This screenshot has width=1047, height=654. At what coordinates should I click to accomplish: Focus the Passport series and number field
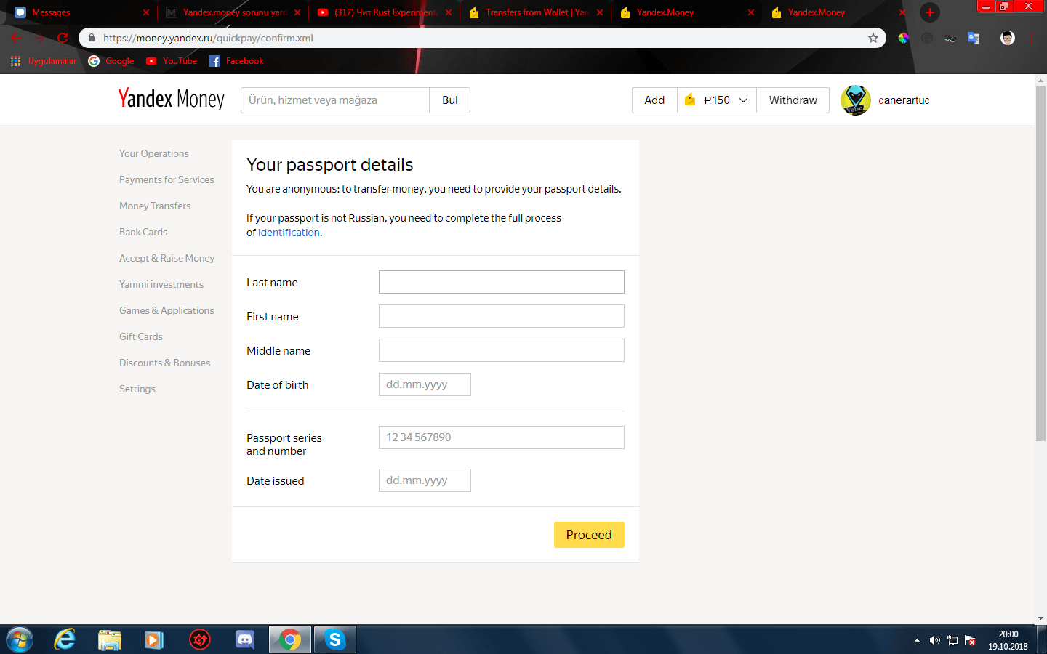tap(502, 437)
